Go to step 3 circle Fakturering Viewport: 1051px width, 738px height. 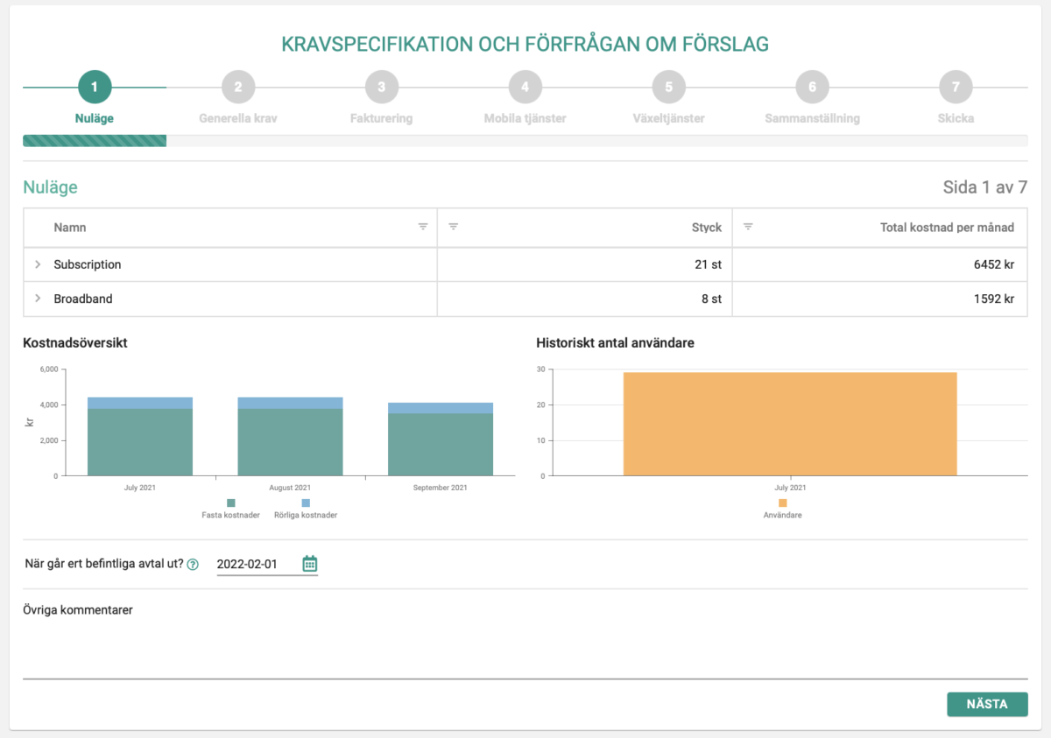pyautogui.click(x=382, y=87)
